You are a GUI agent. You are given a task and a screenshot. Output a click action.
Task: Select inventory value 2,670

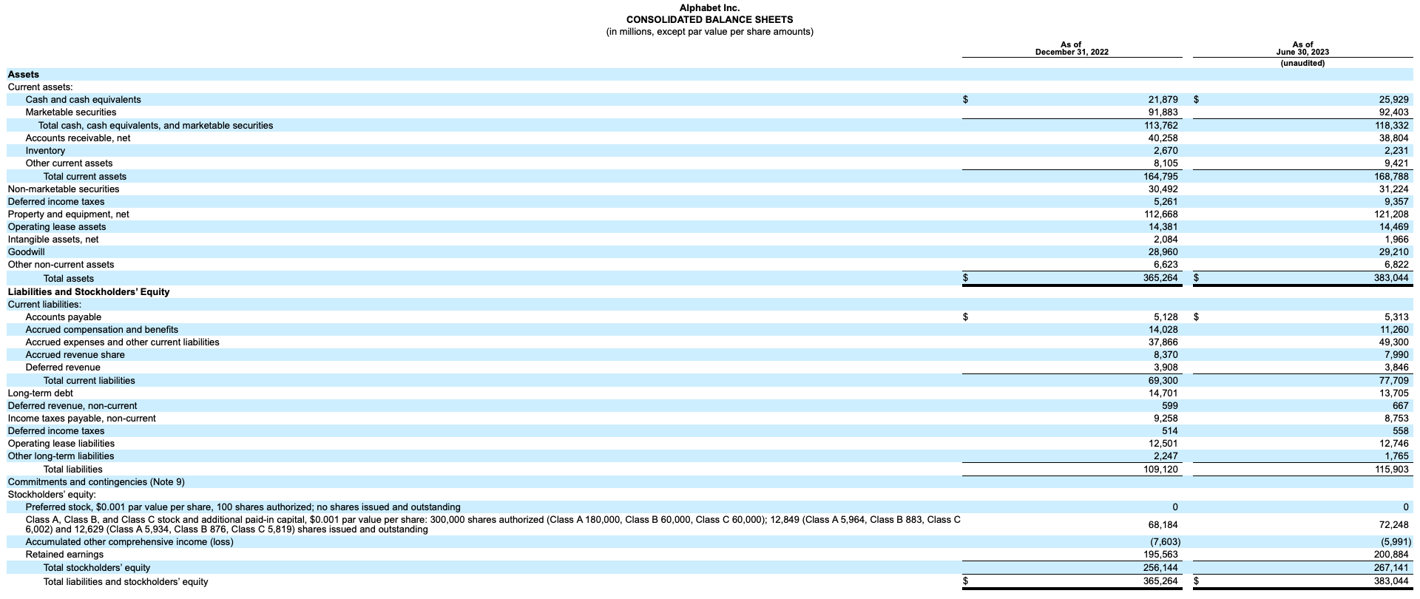click(1166, 151)
